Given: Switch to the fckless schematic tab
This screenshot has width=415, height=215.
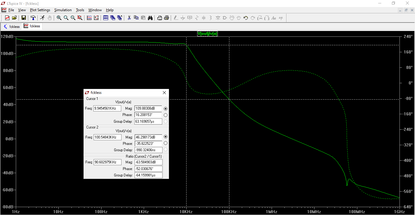Looking at the screenshot, I should [12, 26].
